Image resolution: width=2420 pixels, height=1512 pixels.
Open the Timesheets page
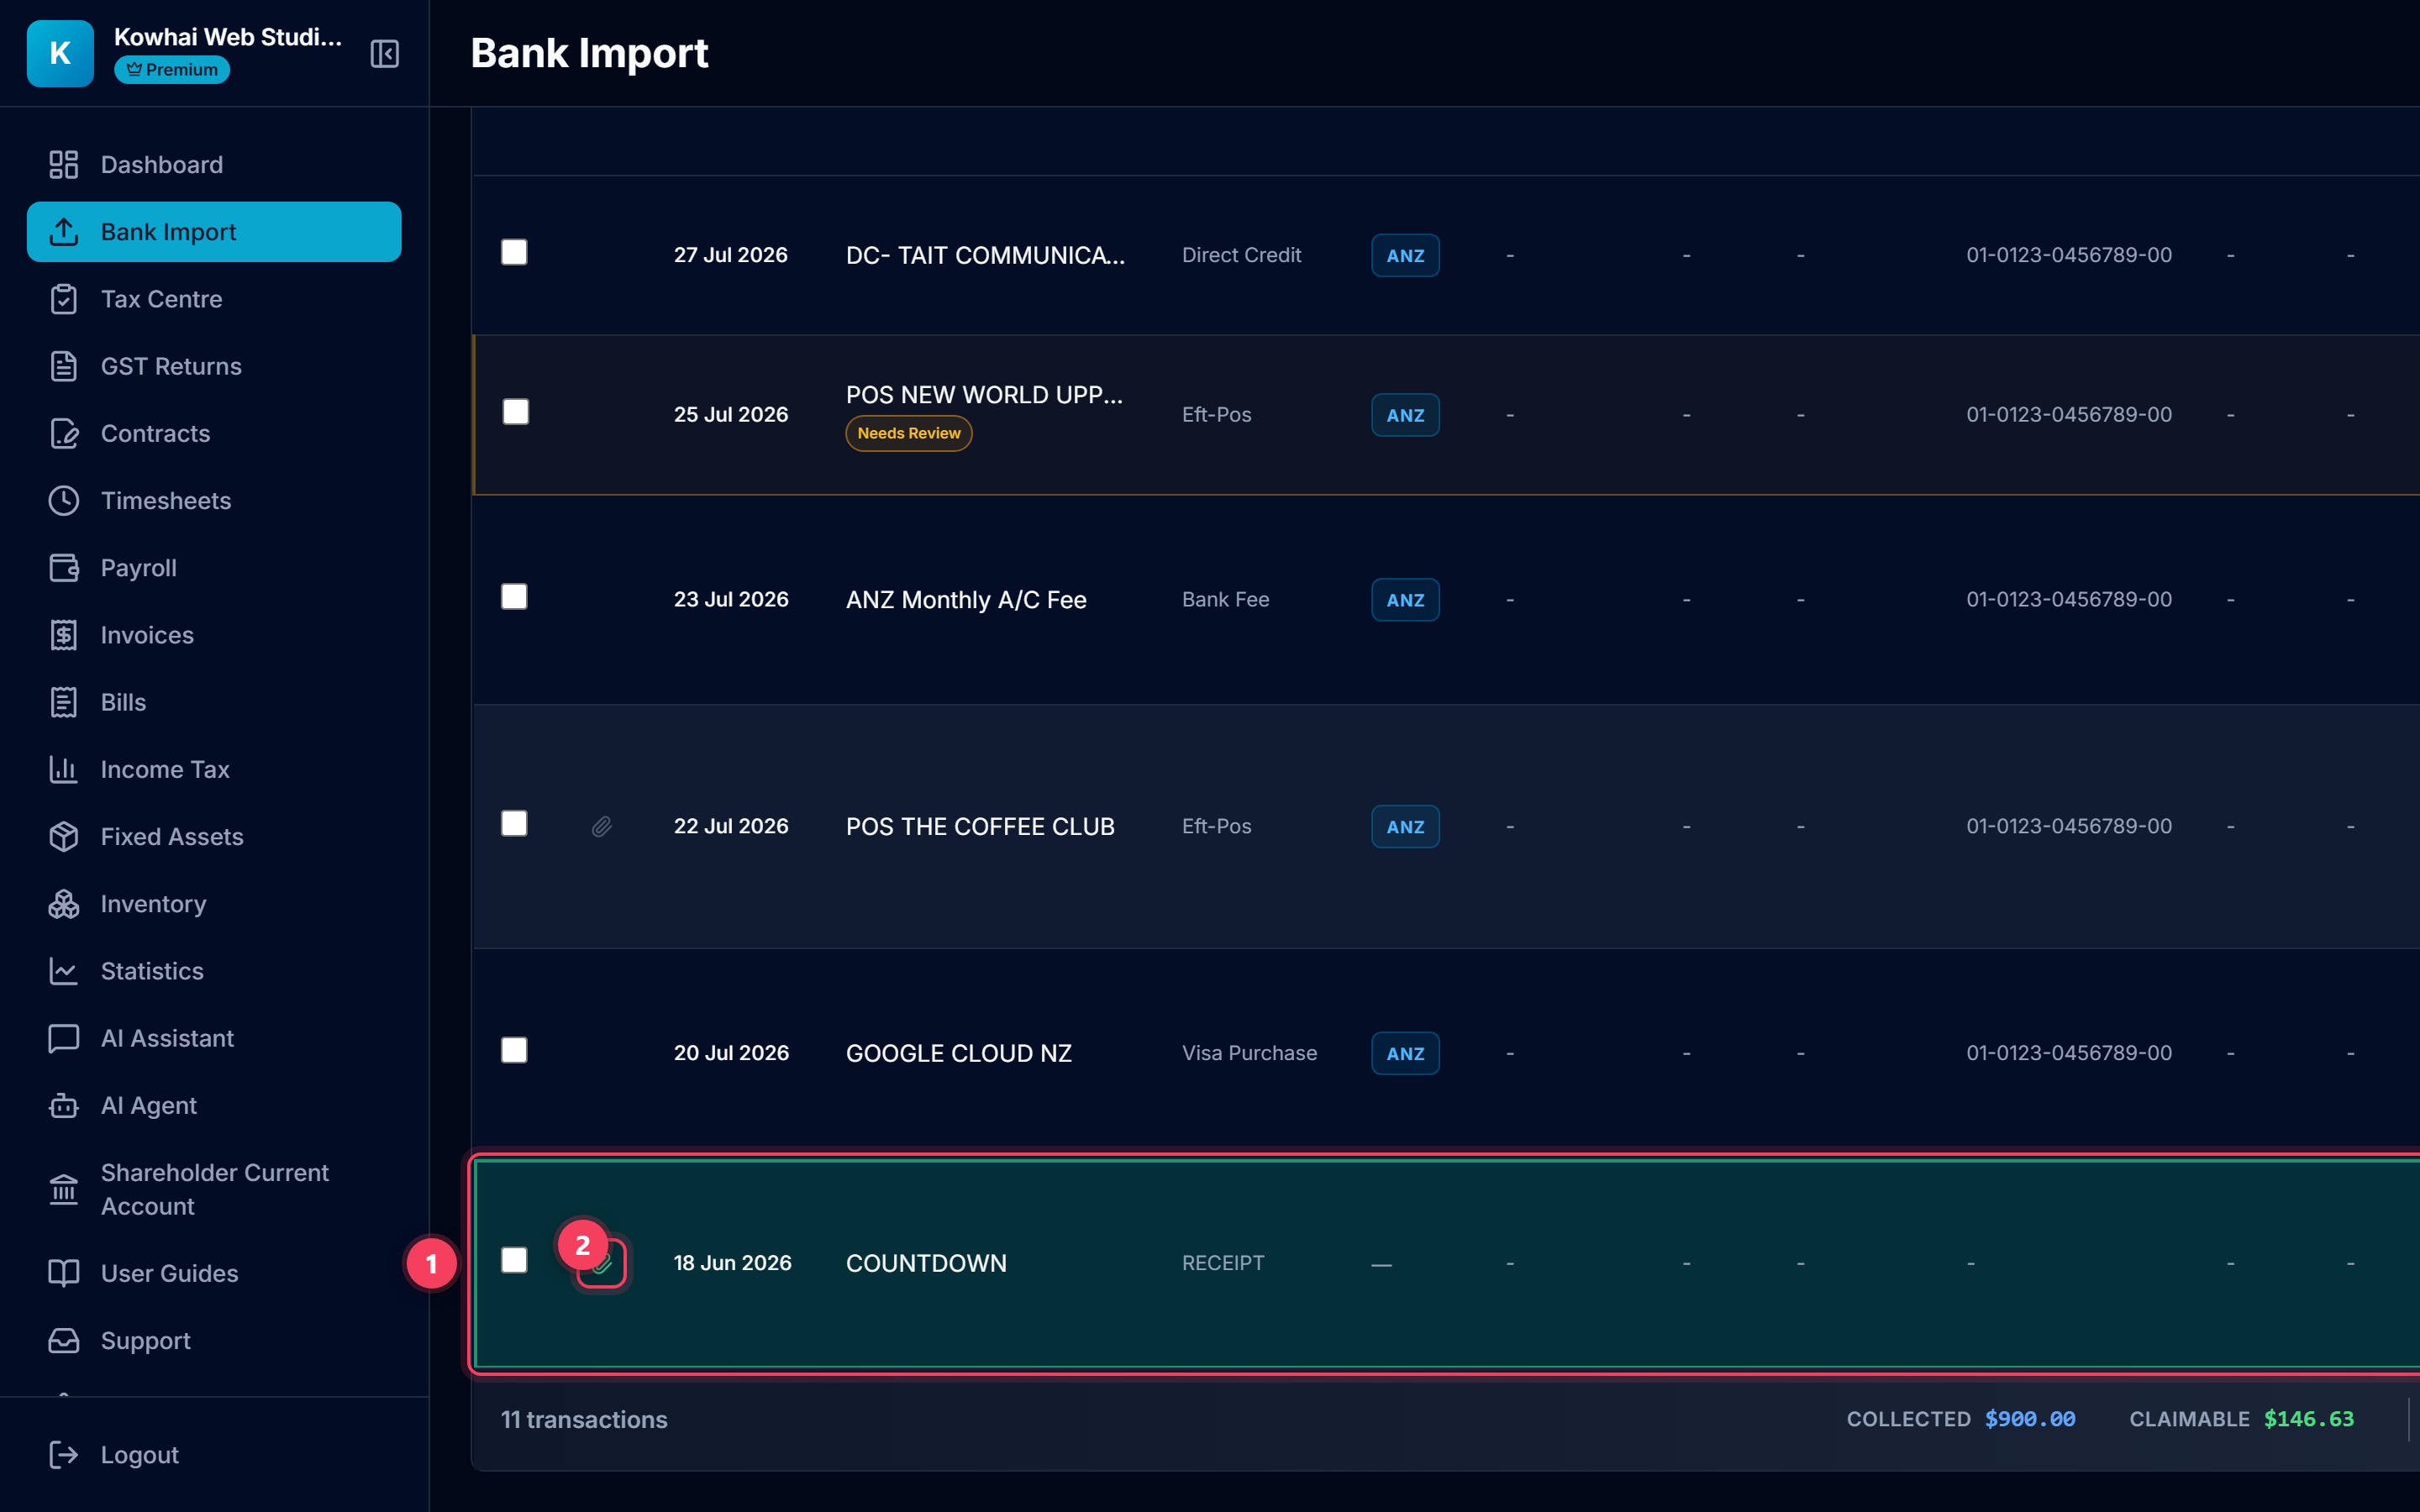(214, 500)
